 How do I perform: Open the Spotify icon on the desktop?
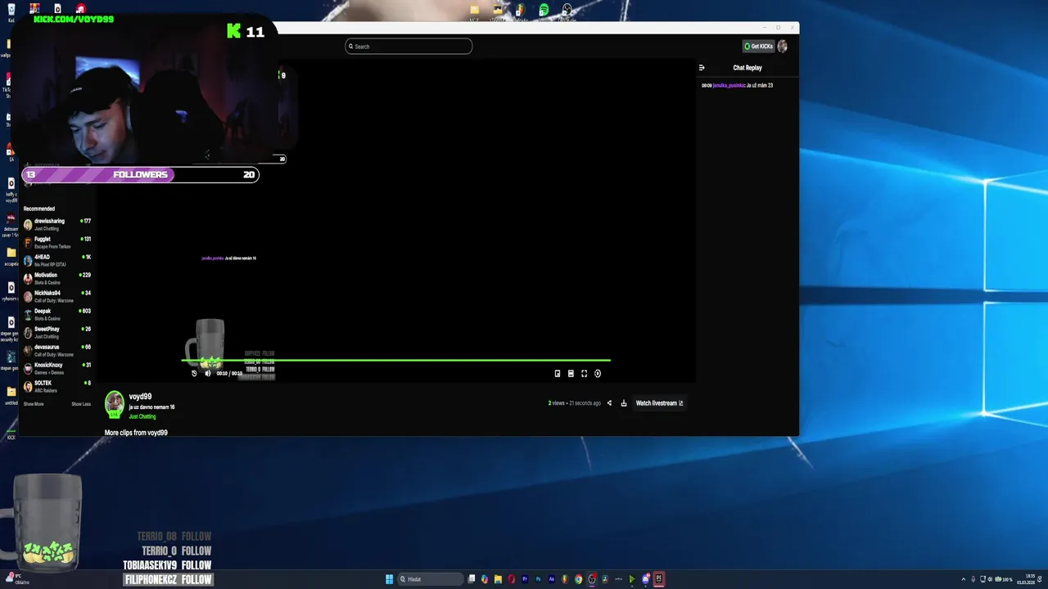(544, 10)
